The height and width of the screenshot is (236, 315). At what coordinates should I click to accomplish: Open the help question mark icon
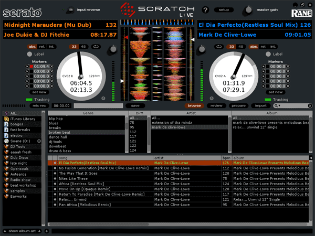(x=205, y=10)
